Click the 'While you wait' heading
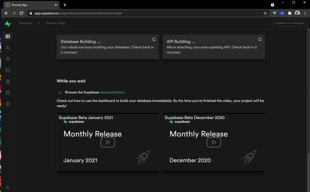 tap(71, 81)
